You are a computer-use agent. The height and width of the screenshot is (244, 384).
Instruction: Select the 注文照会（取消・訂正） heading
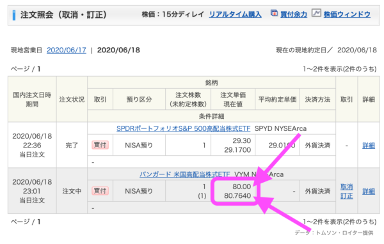pos(63,15)
